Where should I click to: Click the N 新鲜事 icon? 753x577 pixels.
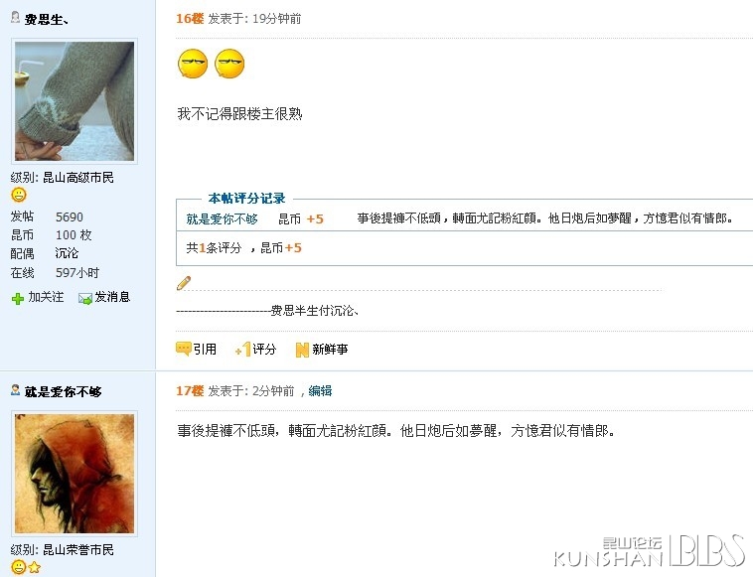click(x=302, y=350)
